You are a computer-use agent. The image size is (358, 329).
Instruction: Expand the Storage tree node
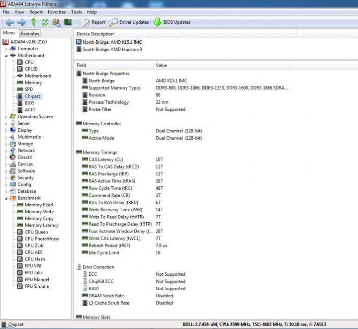tap(6, 144)
